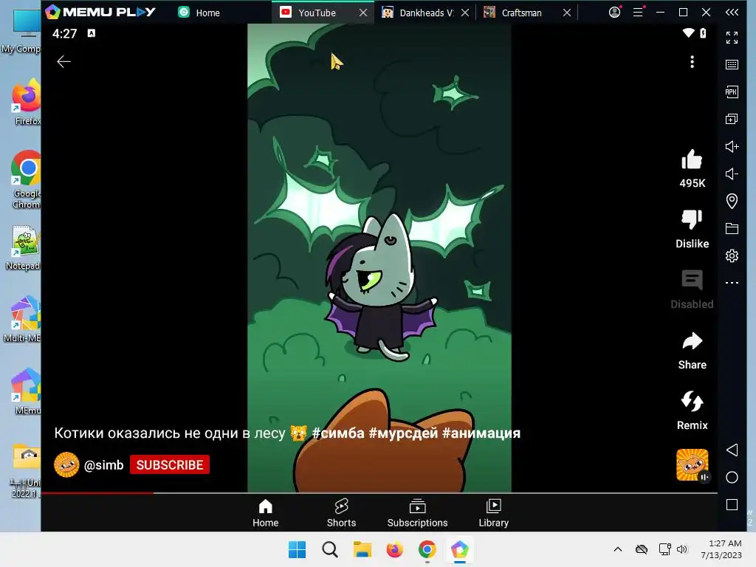
Task: Launch Firefox from the taskbar
Action: coord(394,549)
